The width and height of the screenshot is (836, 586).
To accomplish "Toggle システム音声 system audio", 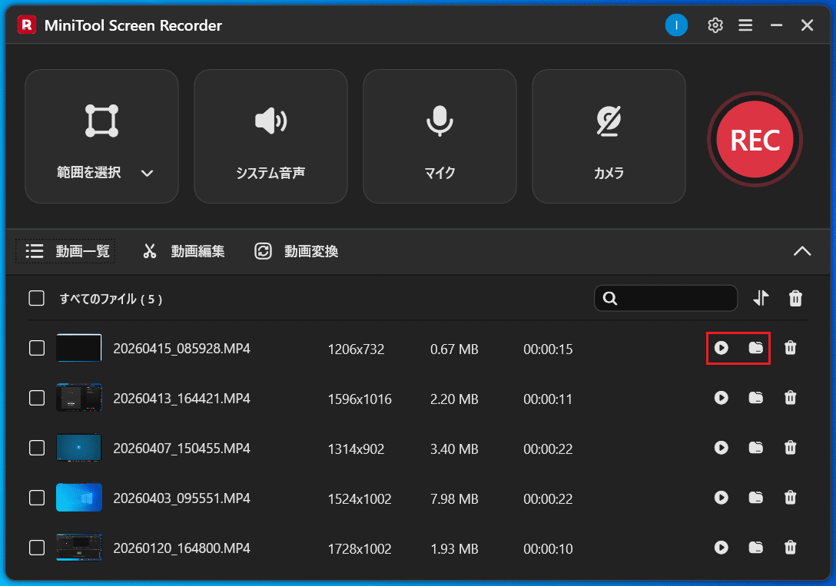I will pos(270,137).
